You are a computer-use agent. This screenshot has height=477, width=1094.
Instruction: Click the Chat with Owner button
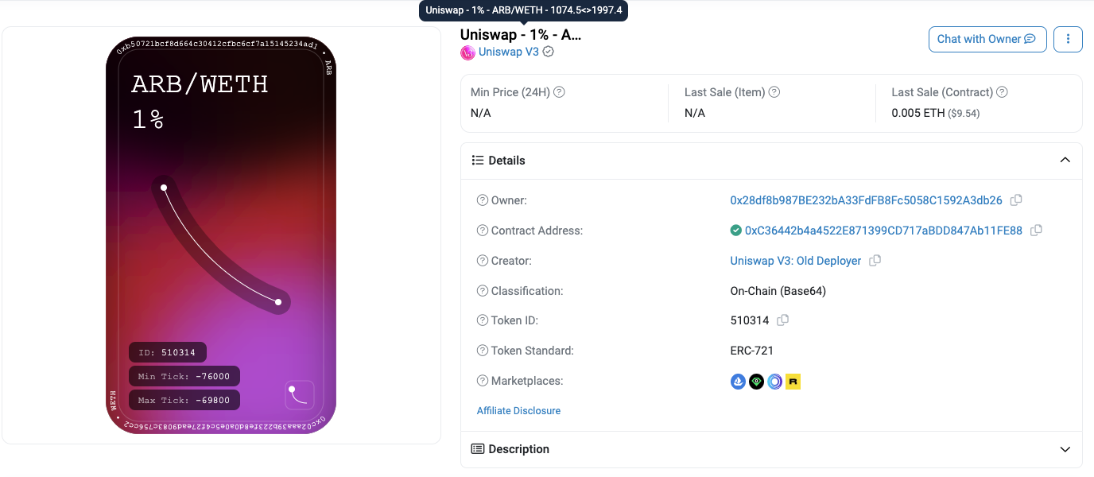coord(986,39)
